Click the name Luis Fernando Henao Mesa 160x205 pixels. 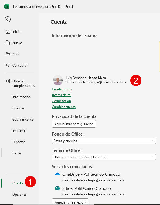click(x=86, y=78)
